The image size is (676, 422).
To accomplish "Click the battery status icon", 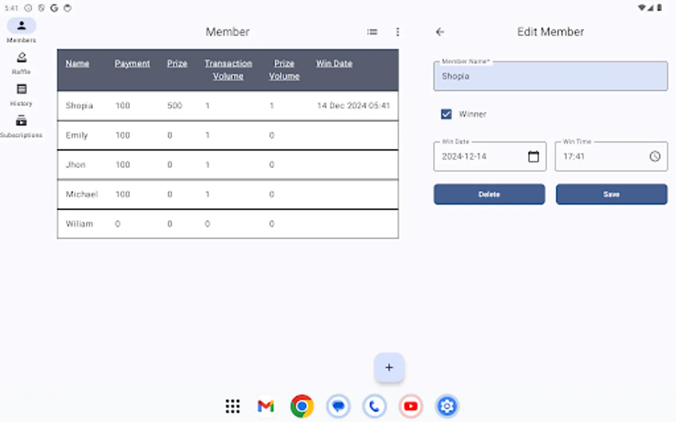I will pyautogui.click(x=660, y=8).
